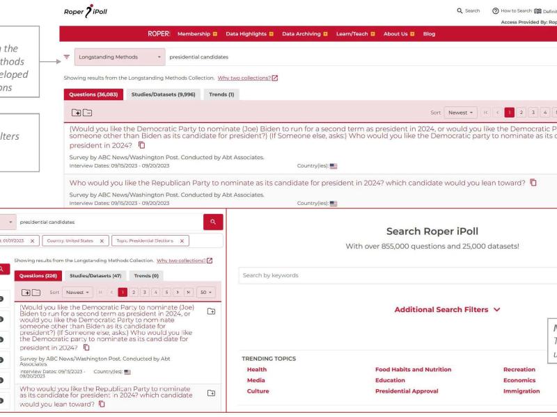Click the Search by keywords field
The image size is (557, 417).
pyautogui.click(x=398, y=275)
